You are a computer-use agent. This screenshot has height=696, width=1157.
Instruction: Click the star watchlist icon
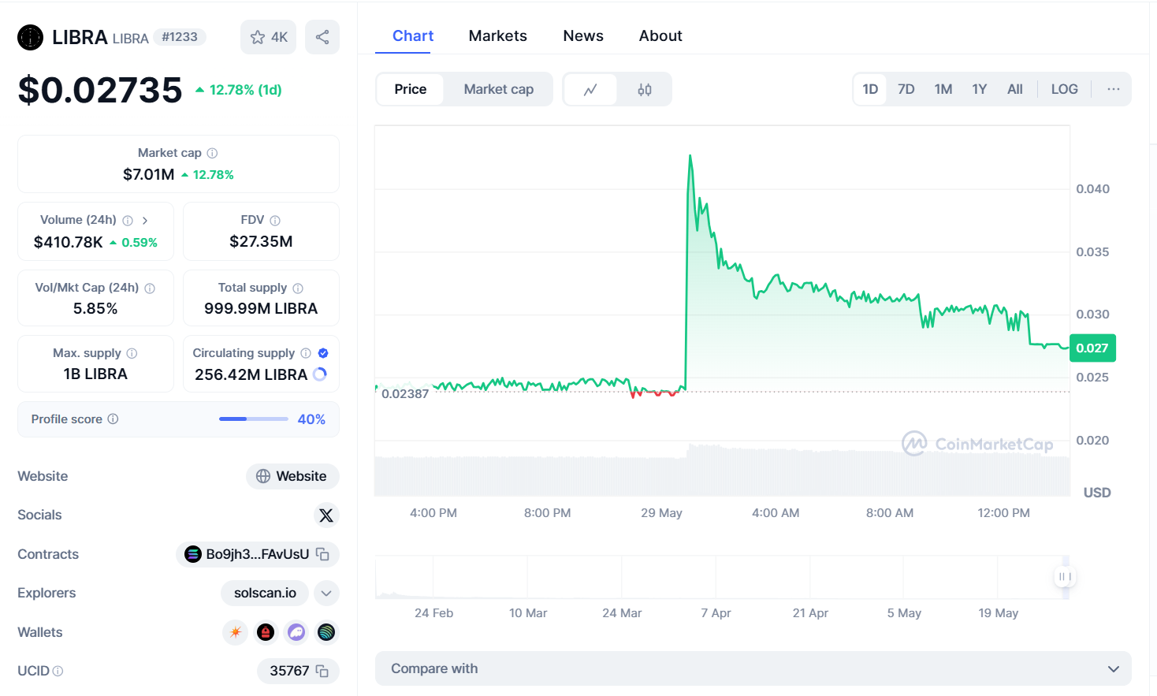click(258, 37)
